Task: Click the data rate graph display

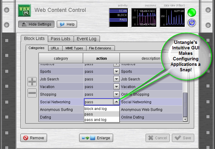Action: 172,17
